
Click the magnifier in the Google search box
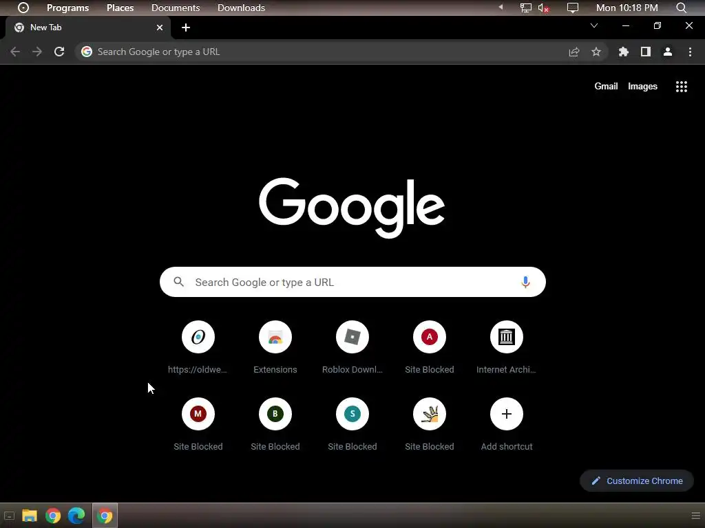tap(178, 282)
